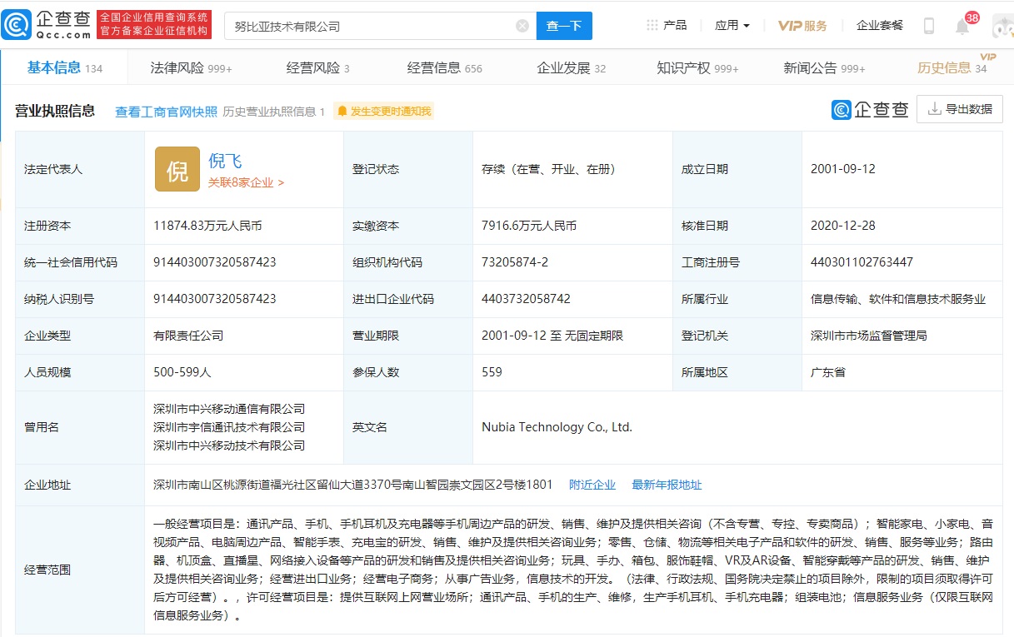
Task: Open the 最新年报地址 link
Action: 667,485
